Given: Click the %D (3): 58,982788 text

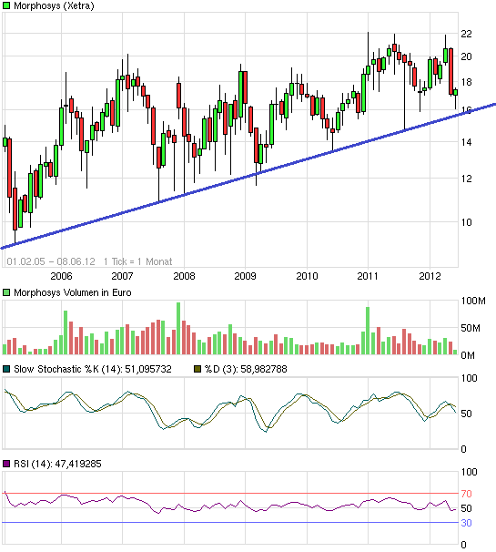Looking at the screenshot, I should click(x=246, y=369).
